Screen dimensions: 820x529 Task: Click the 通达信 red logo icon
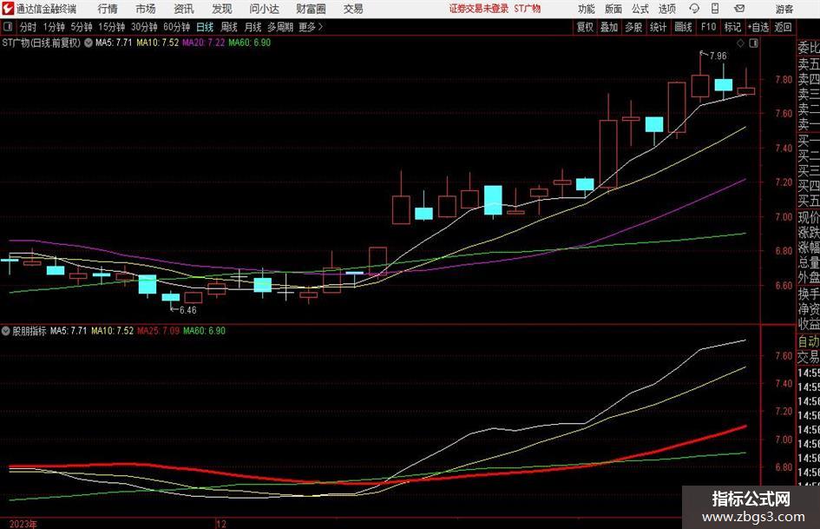[9, 9]
